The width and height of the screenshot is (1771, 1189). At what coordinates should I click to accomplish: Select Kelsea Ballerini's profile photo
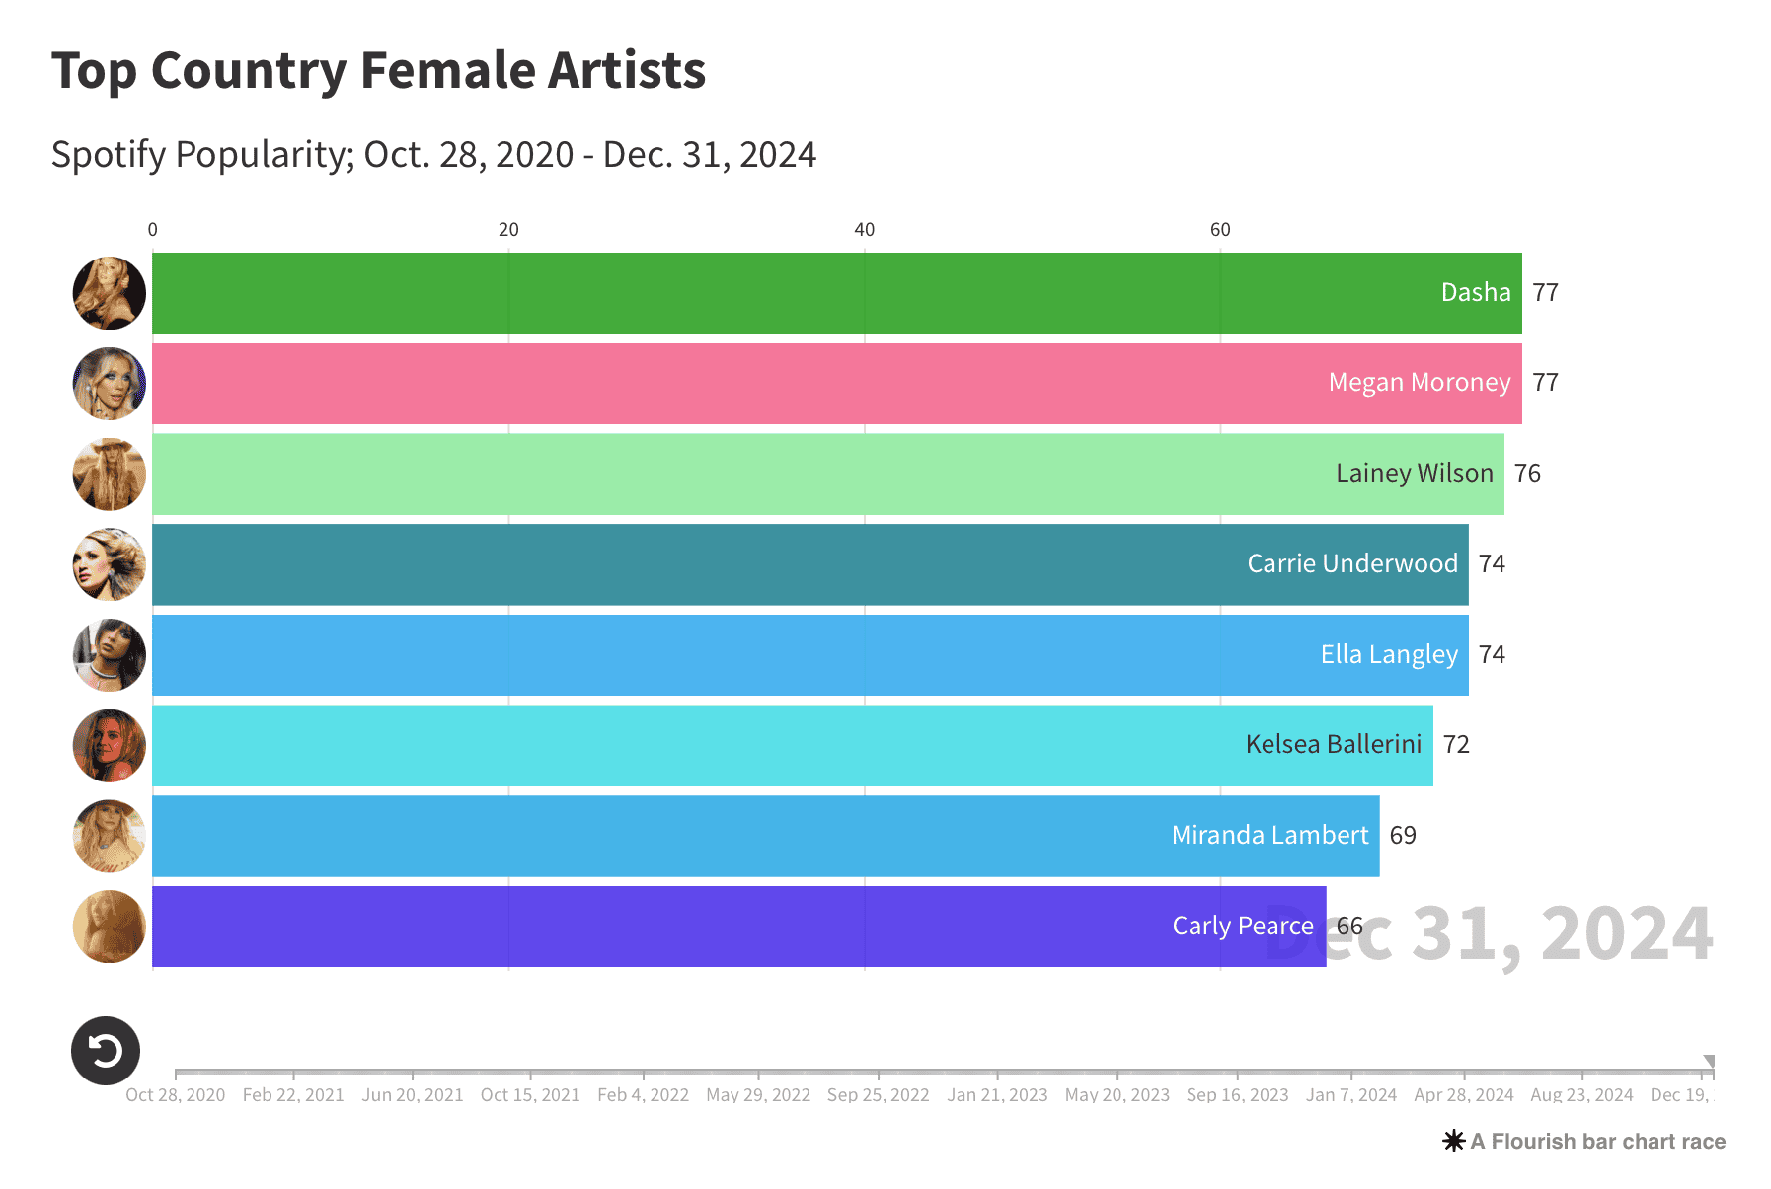(109, 745)
